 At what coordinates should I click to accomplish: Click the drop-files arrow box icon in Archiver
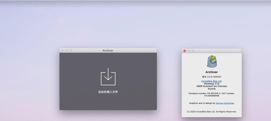click(x=108, y=77)
